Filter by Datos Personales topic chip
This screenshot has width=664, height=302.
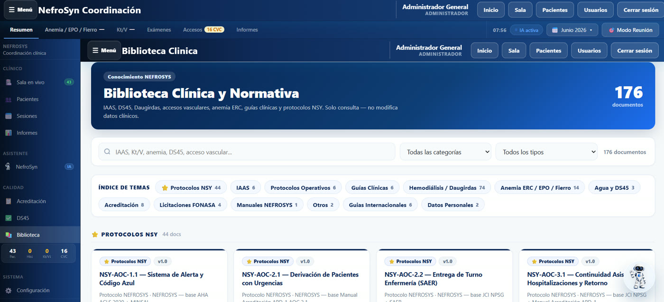coord(453,205)
